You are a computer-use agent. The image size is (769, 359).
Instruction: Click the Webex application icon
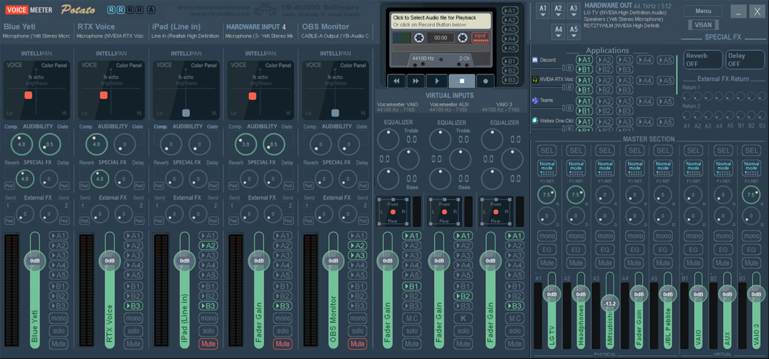pos(535,120)
